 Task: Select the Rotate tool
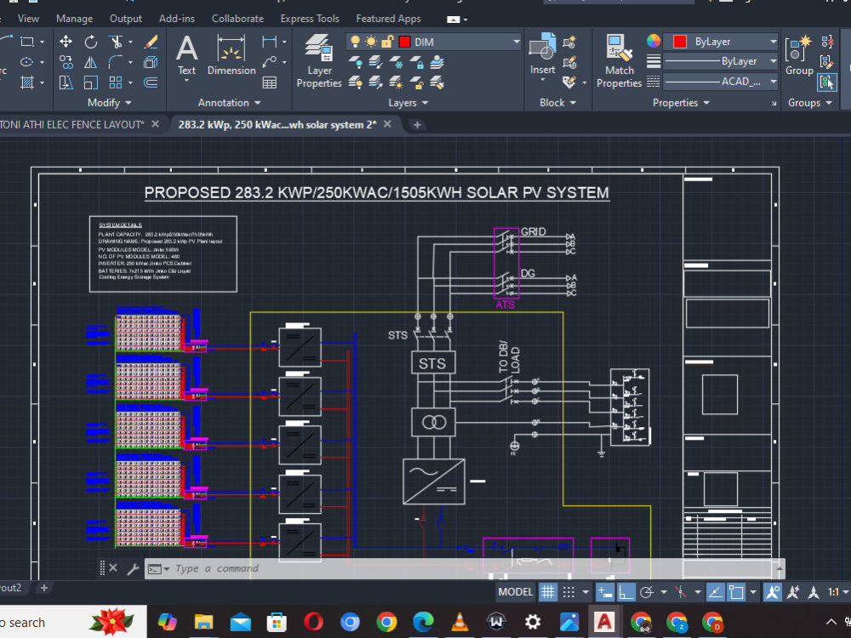pos(91,42)
